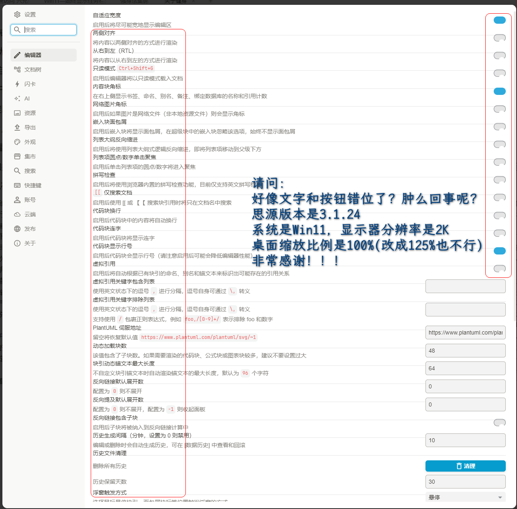
Task: Turn off the 代码块显示行号 toggle
Action: click(500, 251)
